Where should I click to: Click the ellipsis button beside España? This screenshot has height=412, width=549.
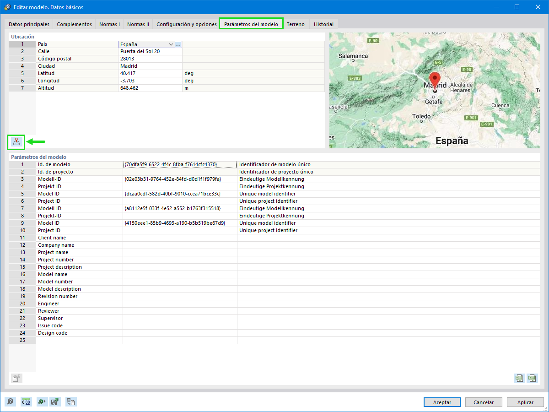coord(178,44)
